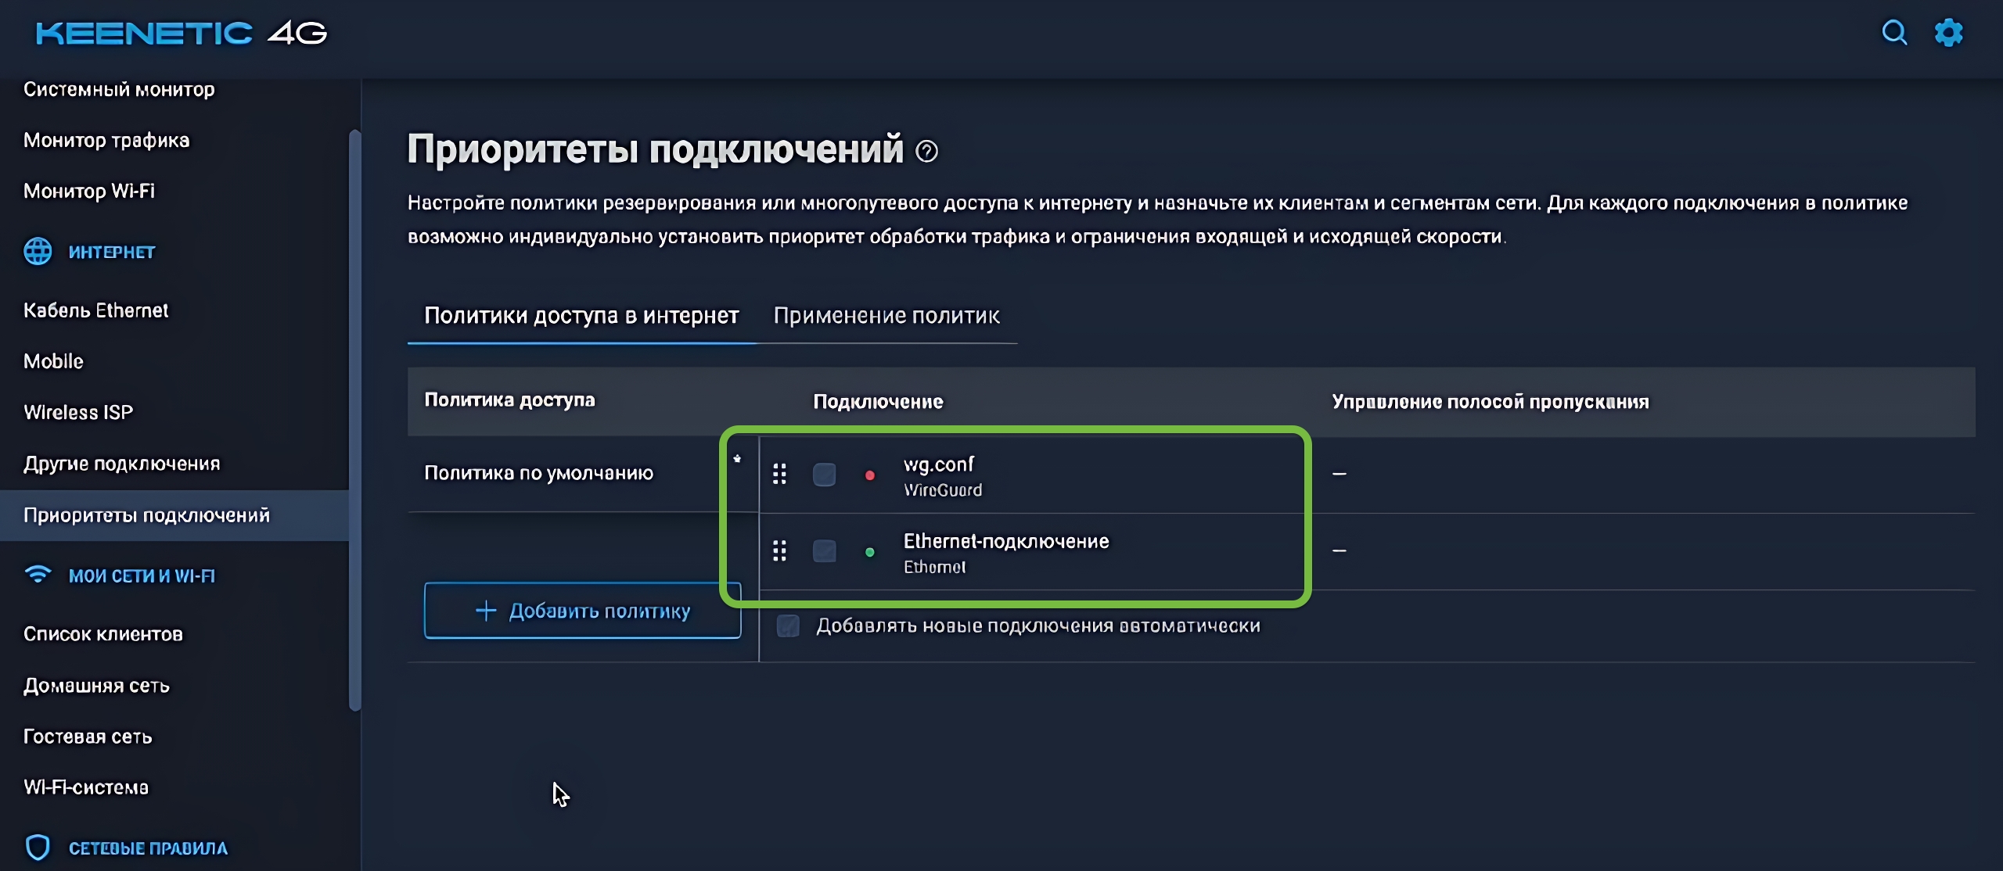Screen dimensions: 2003x871
Task: Open Монитор Wi-Fi page
Action: pyautogui.click(x=89, y=192)
